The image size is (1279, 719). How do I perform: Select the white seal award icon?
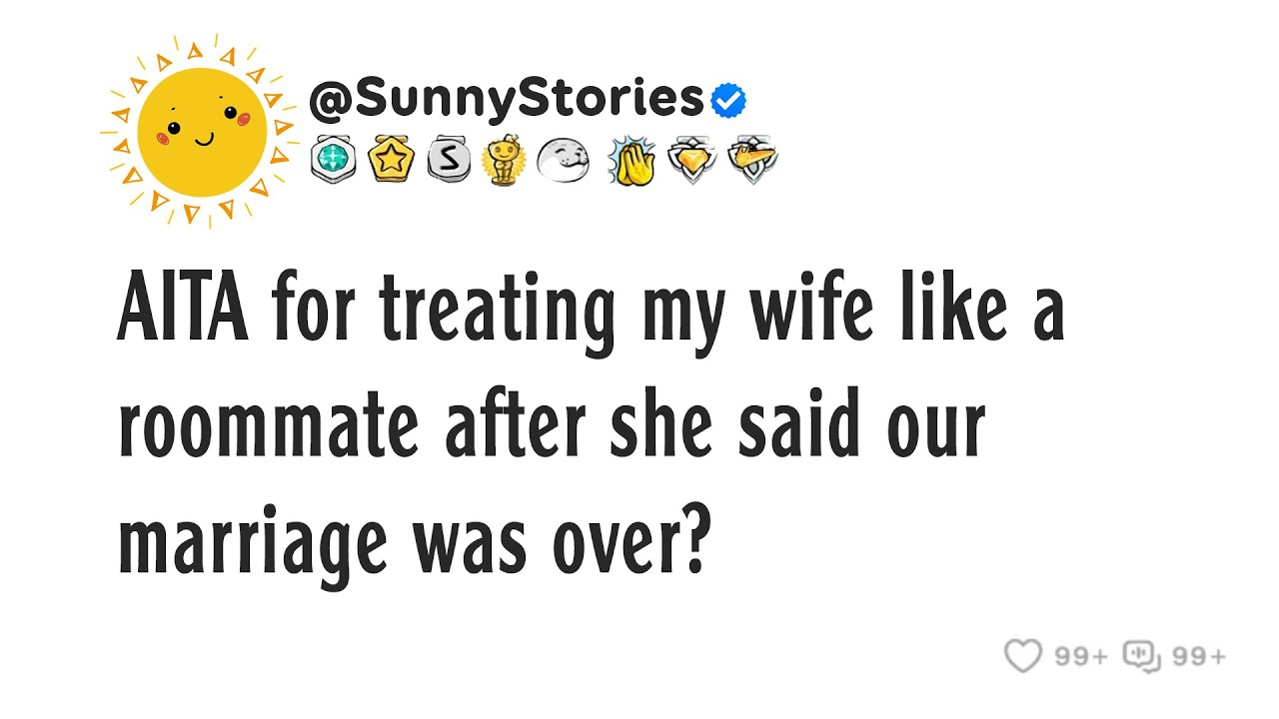[564, 160]
